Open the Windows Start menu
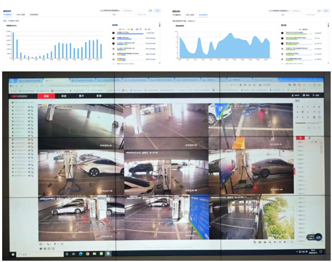 (x=13, y=254)
